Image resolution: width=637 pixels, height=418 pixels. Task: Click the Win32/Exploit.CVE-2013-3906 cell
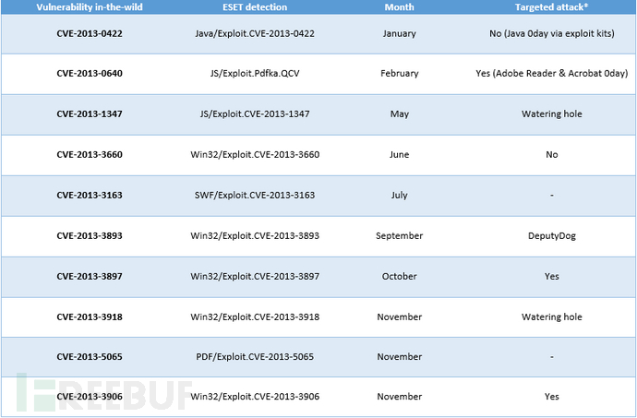(x=255, y=397)
